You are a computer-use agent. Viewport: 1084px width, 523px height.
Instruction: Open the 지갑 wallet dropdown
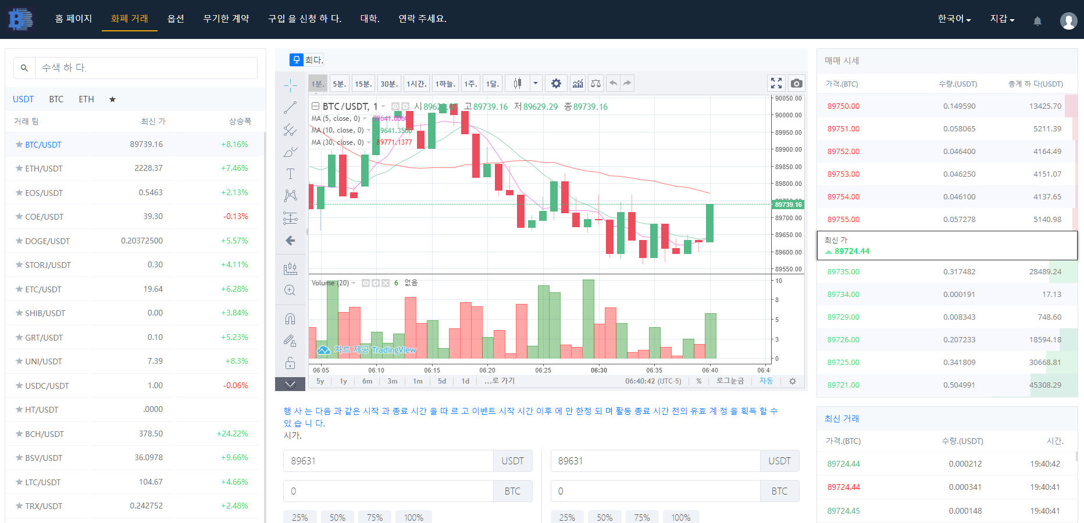tap(1002, 19)
